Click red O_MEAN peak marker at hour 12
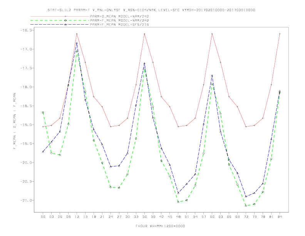 [77, 34]
